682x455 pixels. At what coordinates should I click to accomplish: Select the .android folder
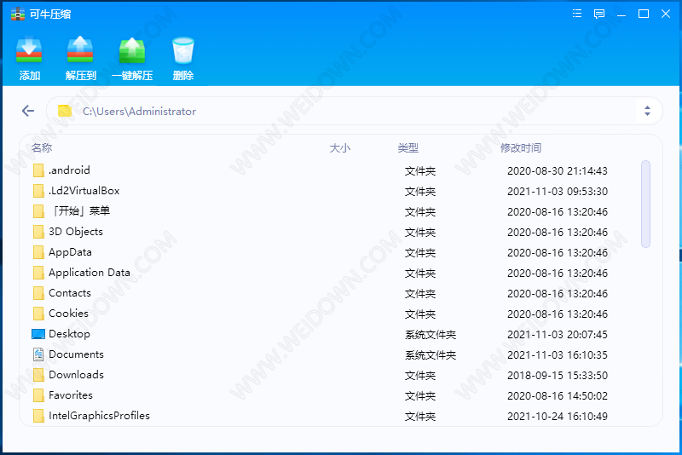pos(69,170)
